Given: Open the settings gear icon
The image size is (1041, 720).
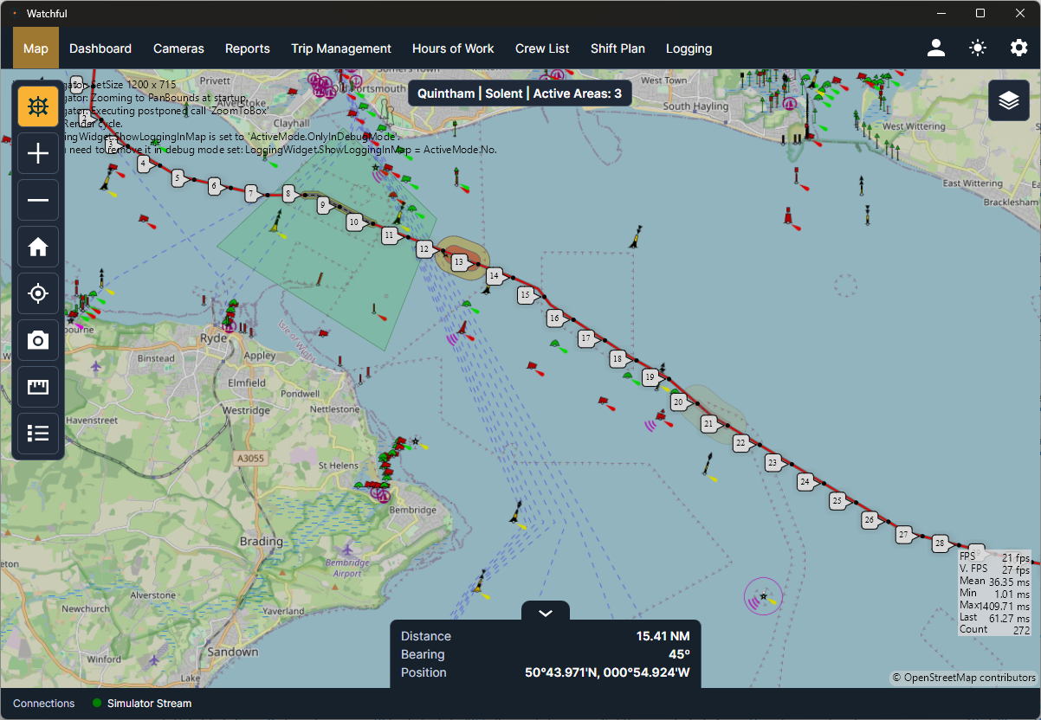Looking at the screenshot, I should pyautogui.click(x=1019, y=48).
